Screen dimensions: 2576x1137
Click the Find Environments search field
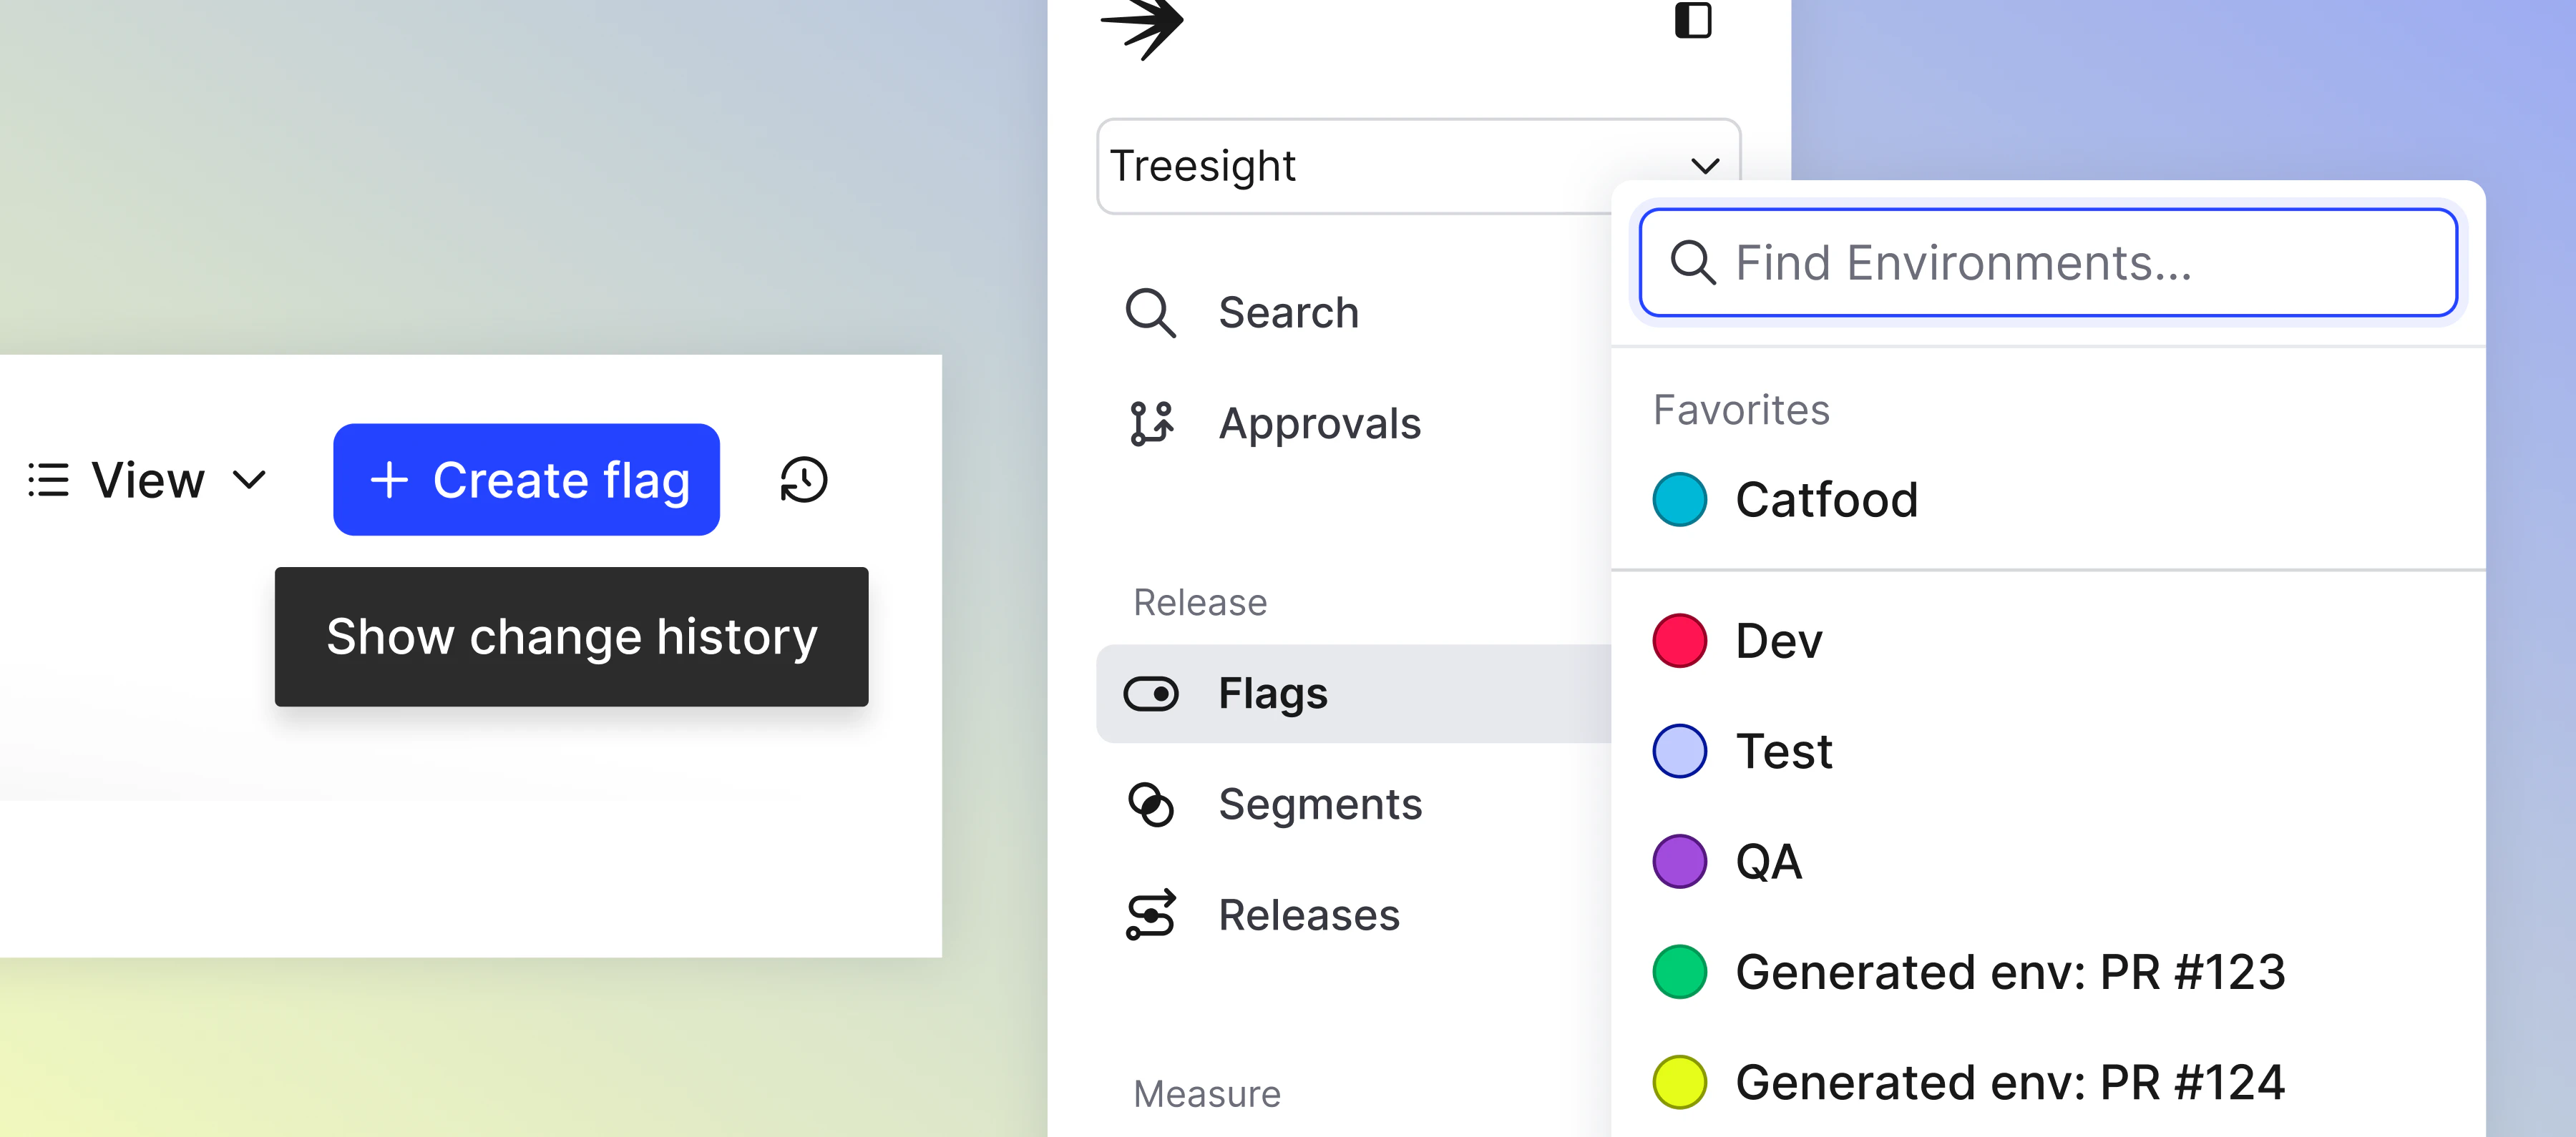[2046, 262]
